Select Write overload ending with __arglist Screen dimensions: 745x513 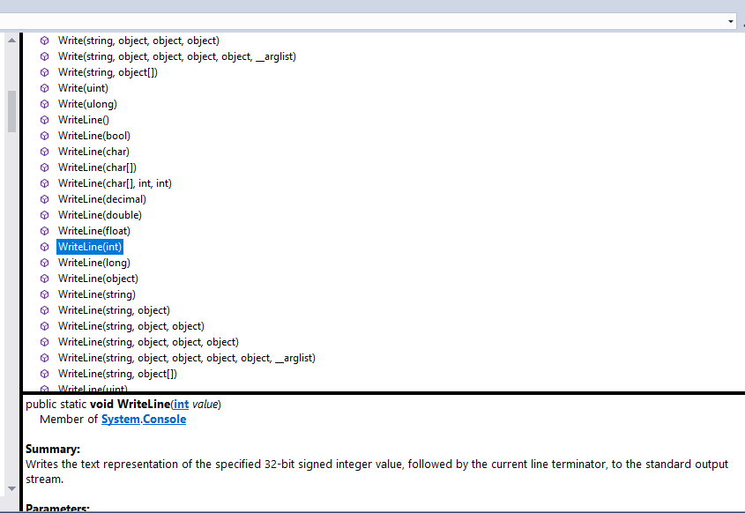(177, 56)
